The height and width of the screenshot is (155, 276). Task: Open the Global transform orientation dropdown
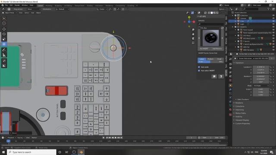coord(102,9)
